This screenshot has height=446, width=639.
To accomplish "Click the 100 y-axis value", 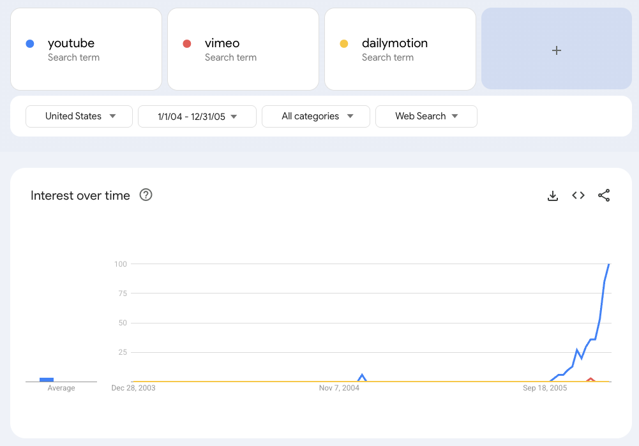I will (121, 264).
